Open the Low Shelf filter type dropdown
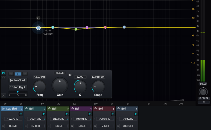Viewport: 211px width, 130px height. point(18,80)
